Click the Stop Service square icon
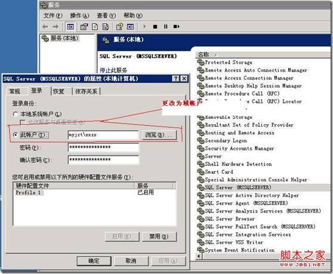 pos(155,26)
